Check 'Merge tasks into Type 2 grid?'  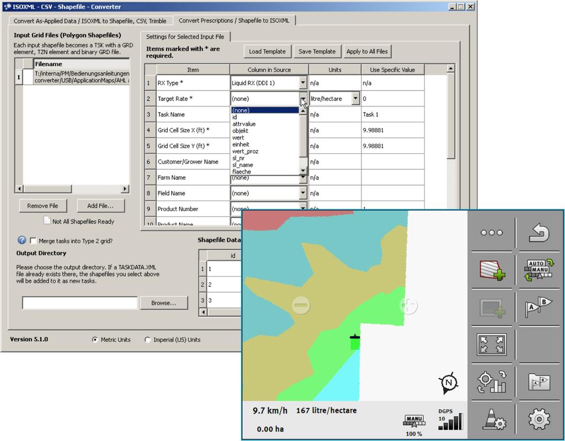click(33, 241)
